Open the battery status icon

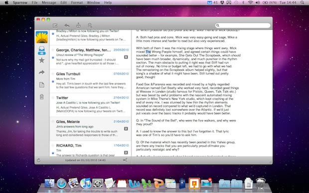(x=265, y=2)
